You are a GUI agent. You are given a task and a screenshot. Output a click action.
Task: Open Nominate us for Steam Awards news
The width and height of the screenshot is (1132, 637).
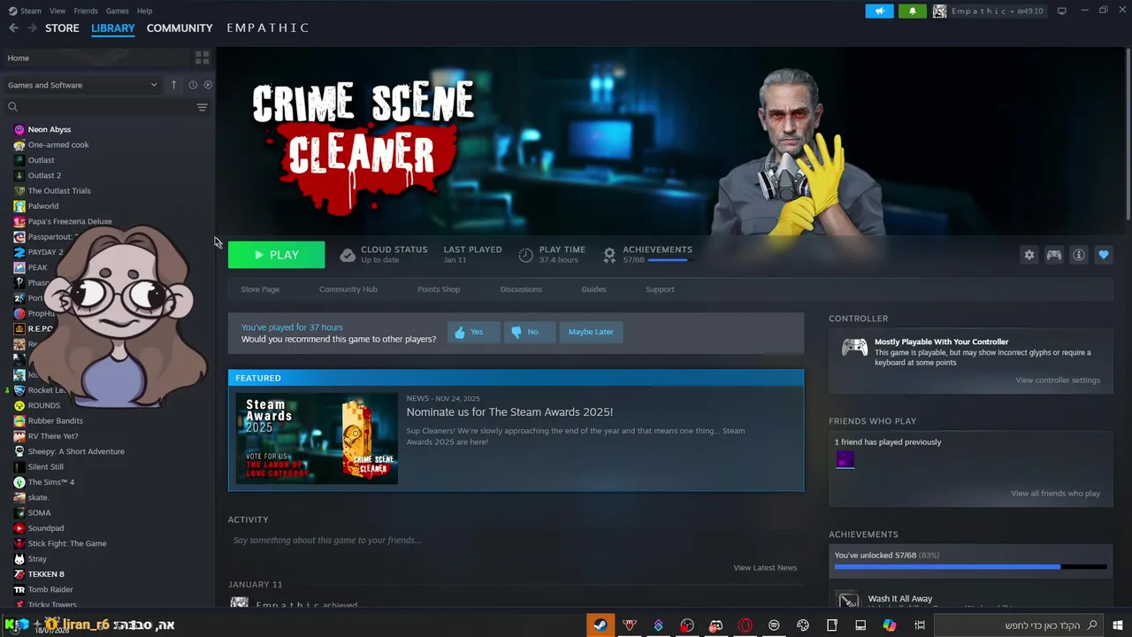[509, 411]
